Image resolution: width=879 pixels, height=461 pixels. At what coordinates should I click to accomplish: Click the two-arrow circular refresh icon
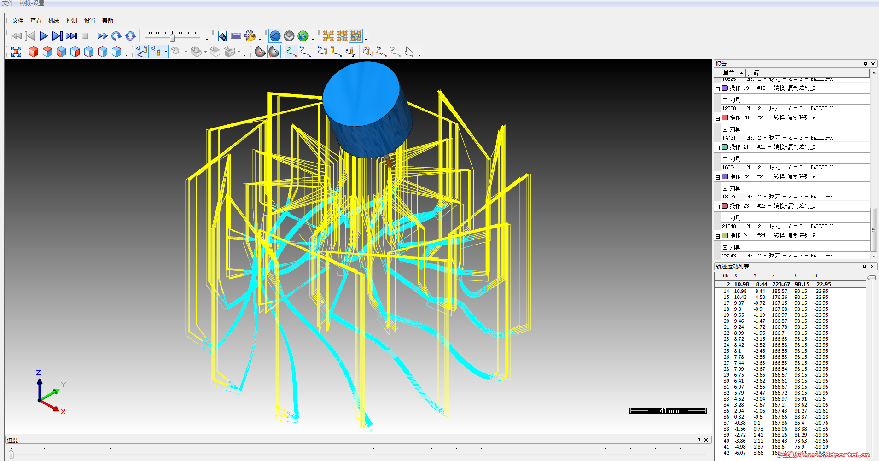[x=130, y=36]
